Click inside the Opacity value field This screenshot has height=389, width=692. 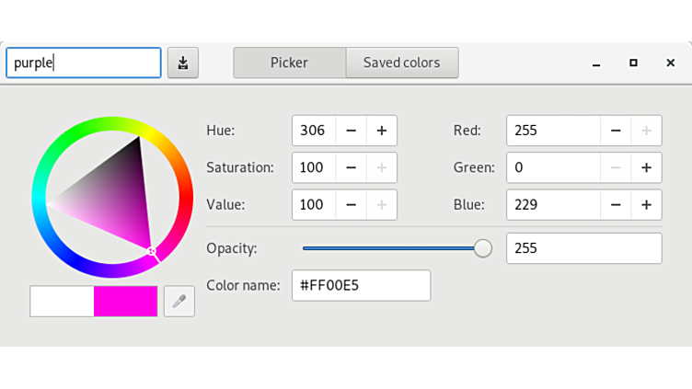pos(583,248)
